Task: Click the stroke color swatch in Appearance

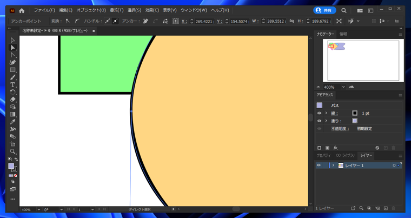Action: [355, 114]
